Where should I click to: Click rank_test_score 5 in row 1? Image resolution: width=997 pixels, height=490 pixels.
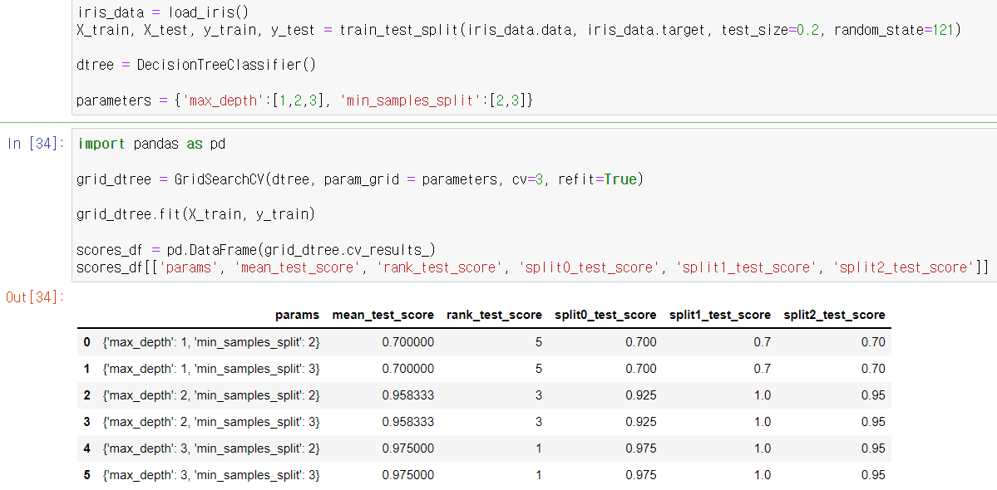click(539, 369)
